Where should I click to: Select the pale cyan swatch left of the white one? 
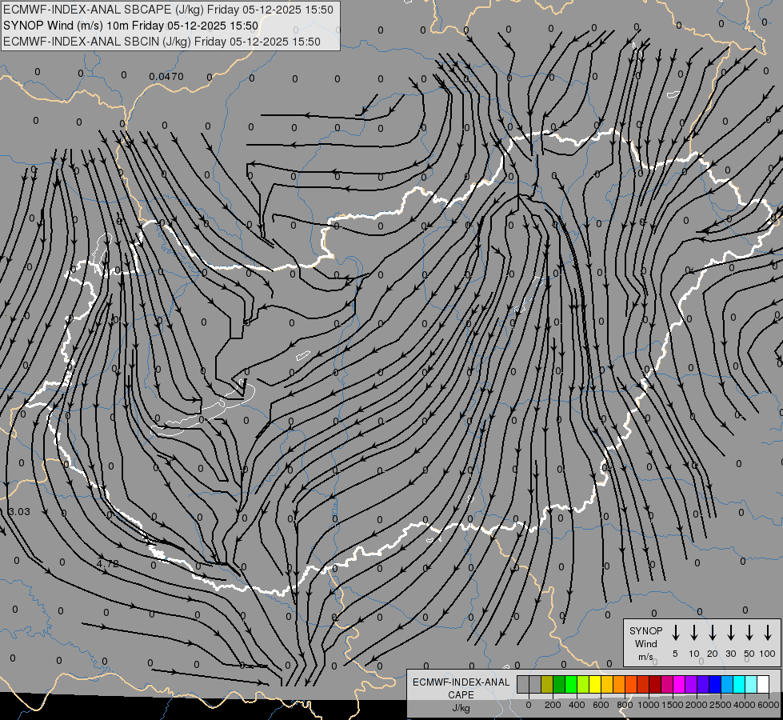(751, 684)
